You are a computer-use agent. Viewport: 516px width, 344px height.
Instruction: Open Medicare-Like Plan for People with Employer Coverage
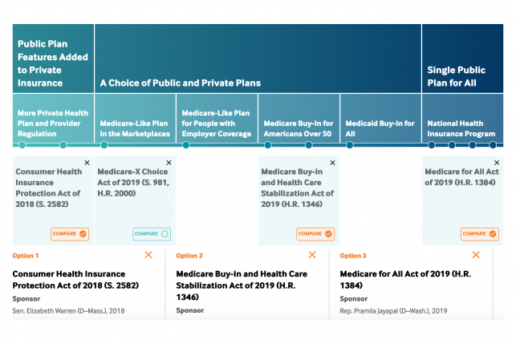(217, 123)
